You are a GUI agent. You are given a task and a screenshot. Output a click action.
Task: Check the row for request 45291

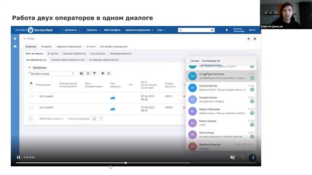[x=31, y=96]
